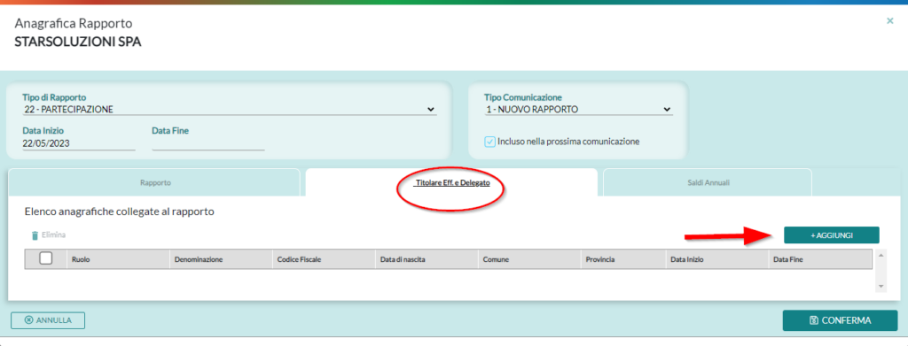Sort by the Ruolo column header
Image resolution: width=908 pixels, height=346 pixels.
[118, 259]
